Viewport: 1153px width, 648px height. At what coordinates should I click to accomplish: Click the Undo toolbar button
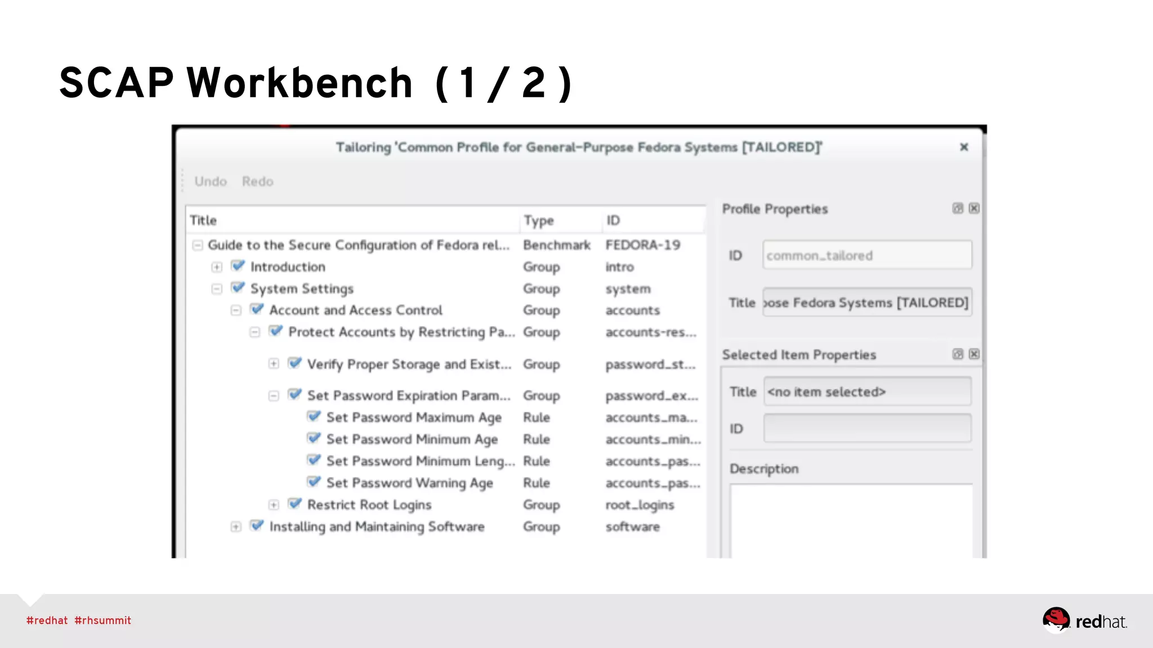[x=211, y=181]
